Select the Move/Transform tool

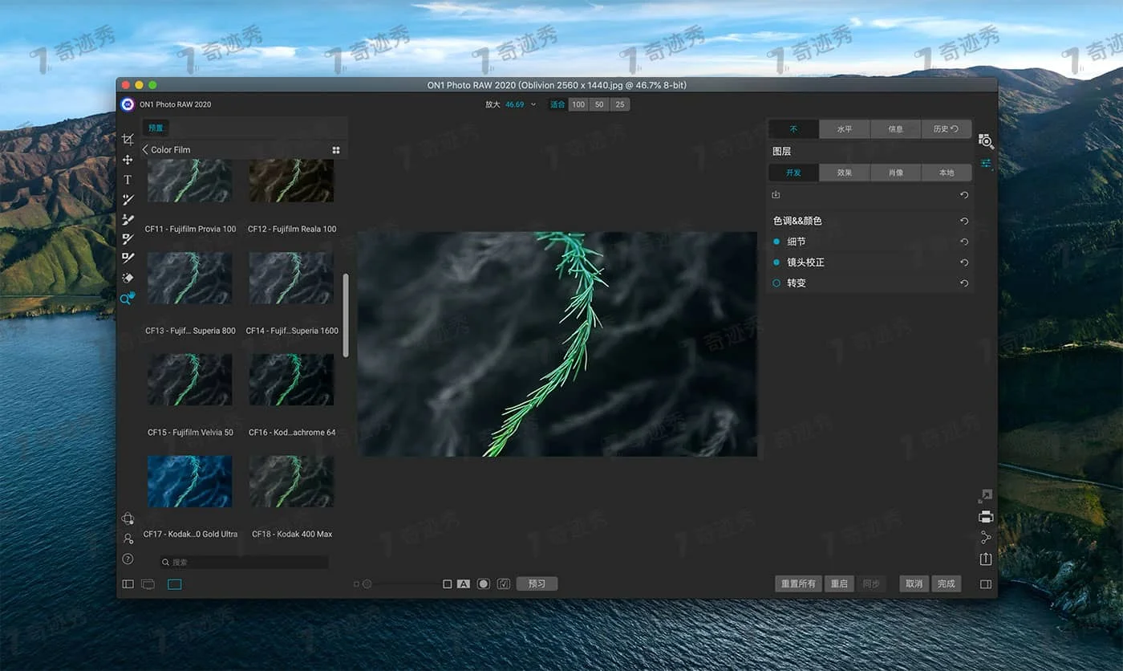(x=128, y=160)
